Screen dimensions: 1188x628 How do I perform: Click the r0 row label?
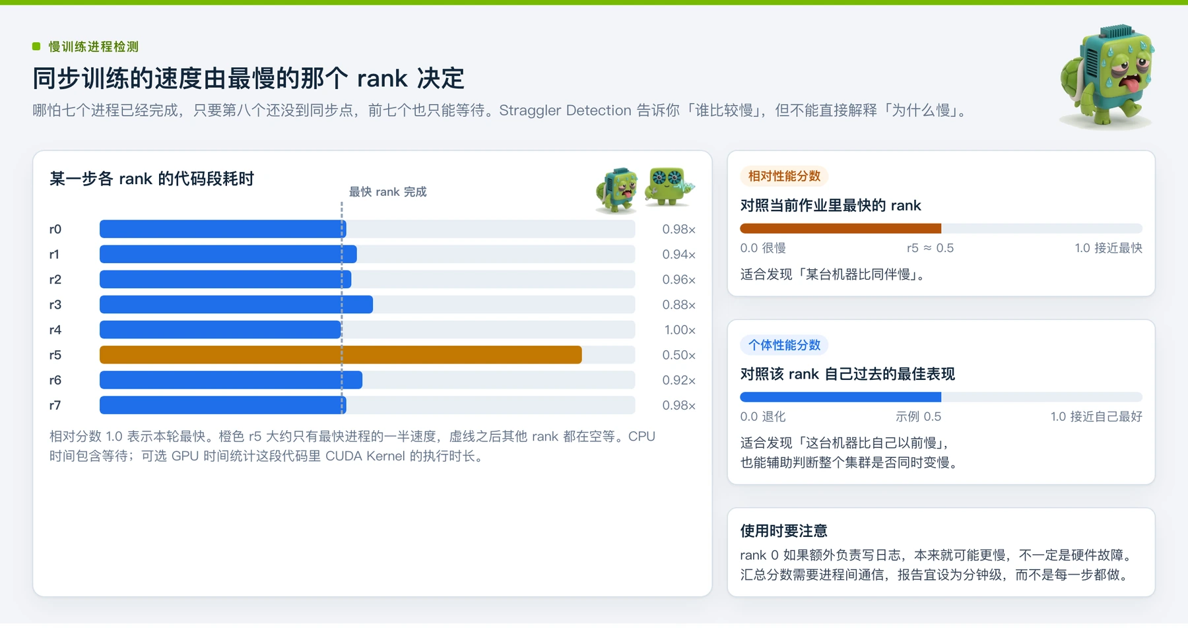(x=55, y=229)
